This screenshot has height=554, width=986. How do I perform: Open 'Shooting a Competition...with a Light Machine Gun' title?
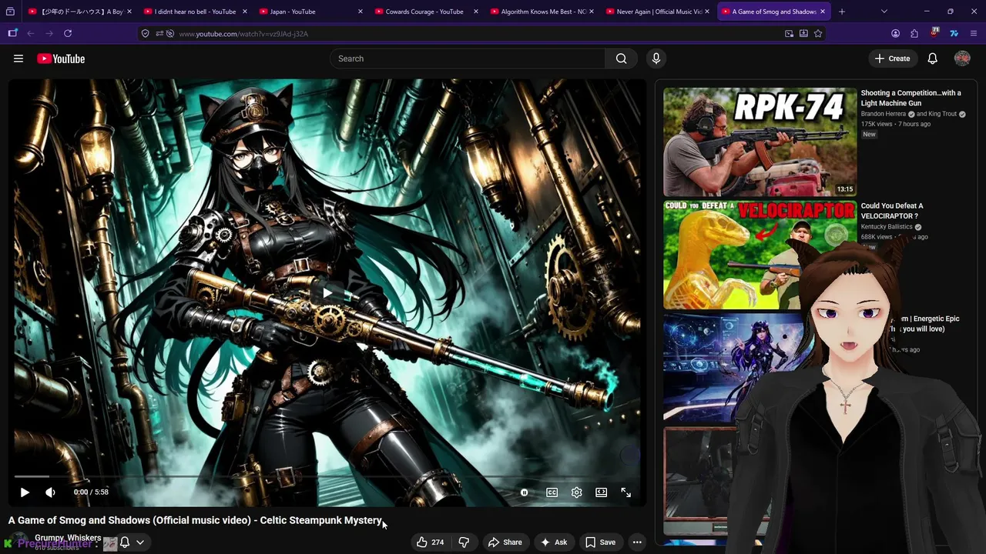click(x=911, y=98)
